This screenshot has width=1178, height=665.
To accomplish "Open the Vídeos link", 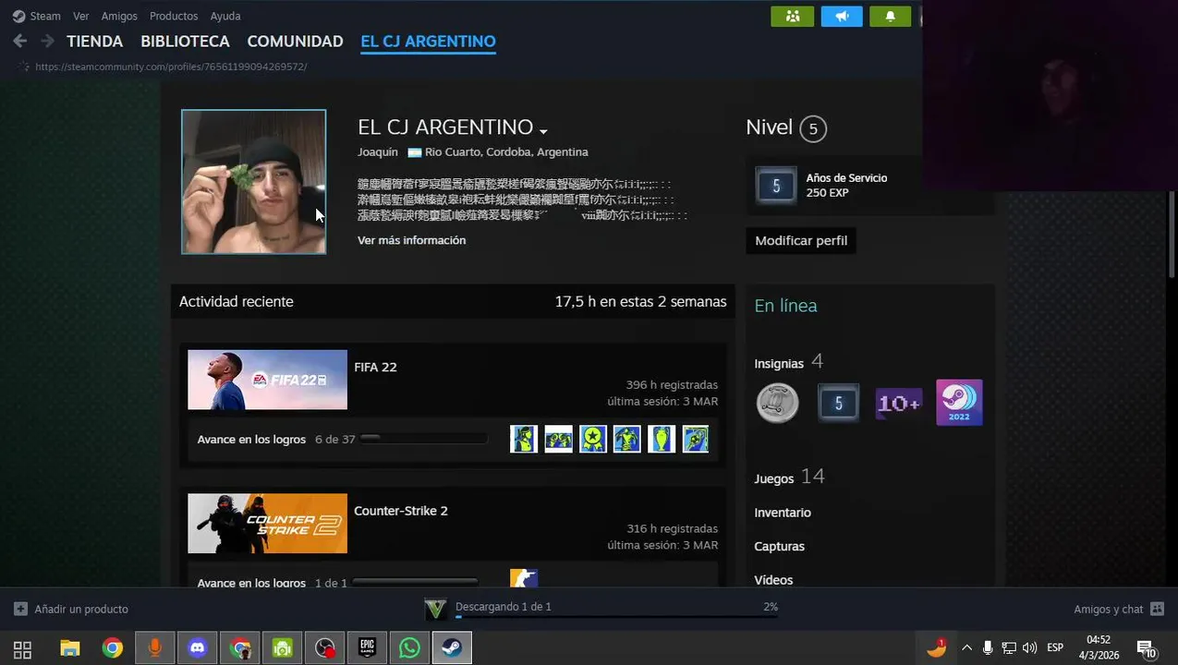I will [773, 580].
